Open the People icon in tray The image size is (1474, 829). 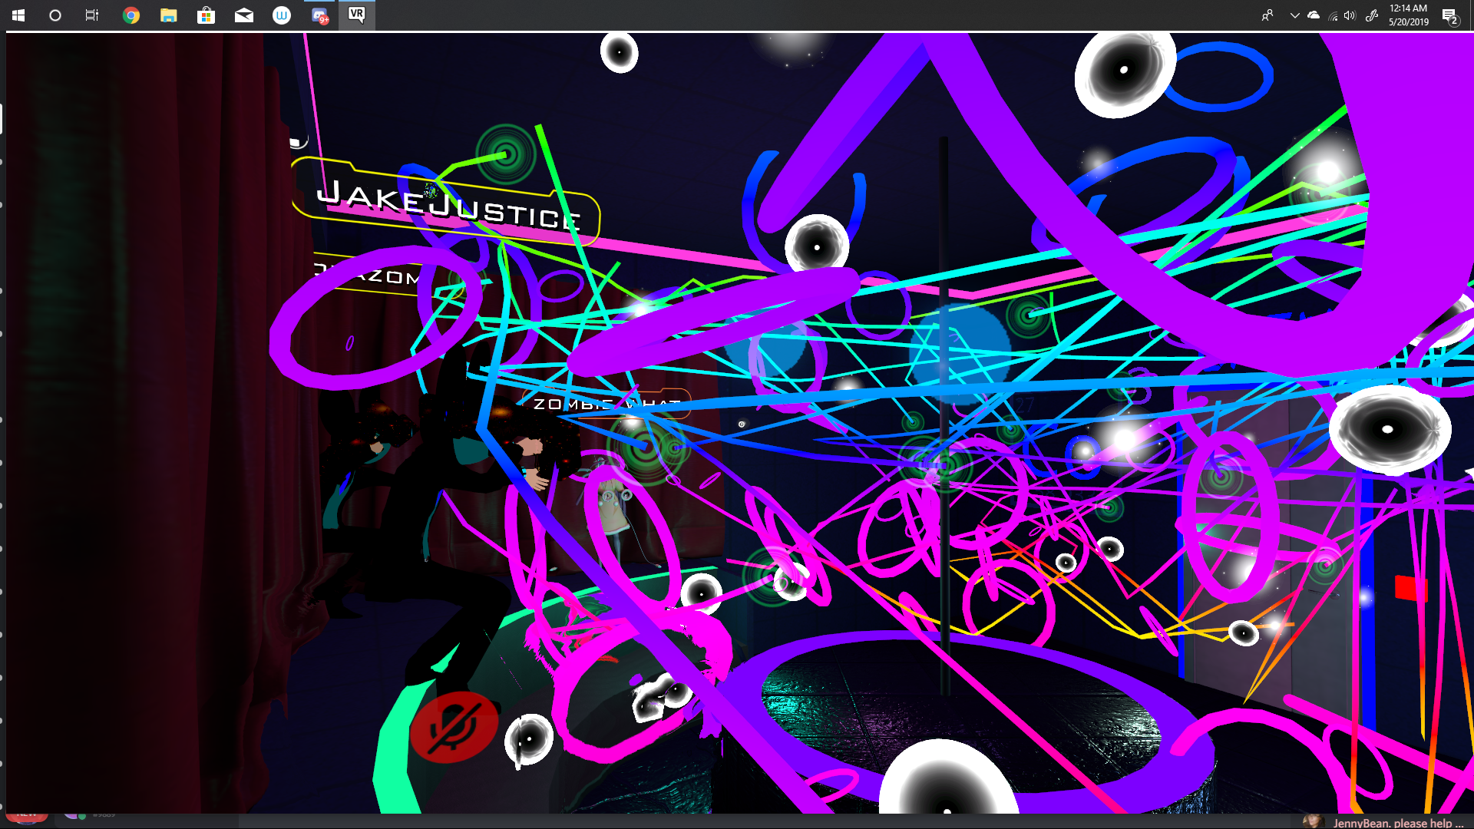1267,15
